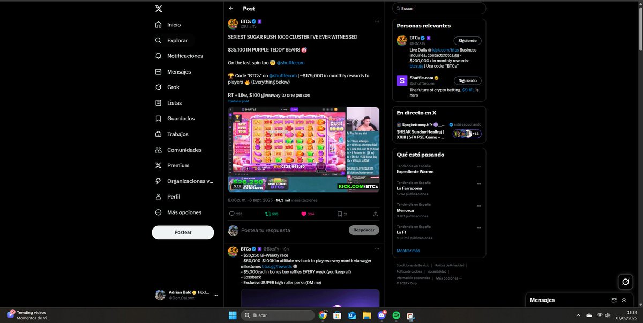
Task: Click the Comunidades people icon
Action: point(158,150)
